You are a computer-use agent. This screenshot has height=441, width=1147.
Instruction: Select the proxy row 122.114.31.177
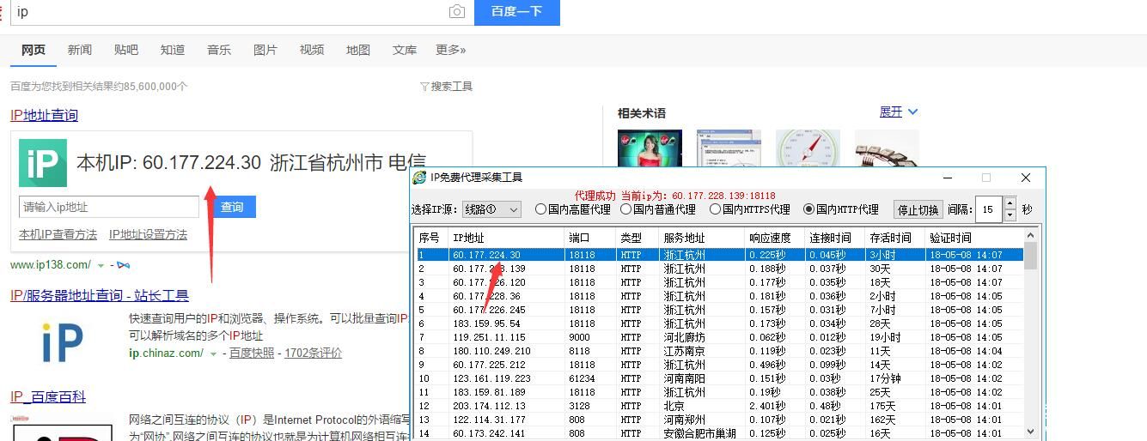720,420
